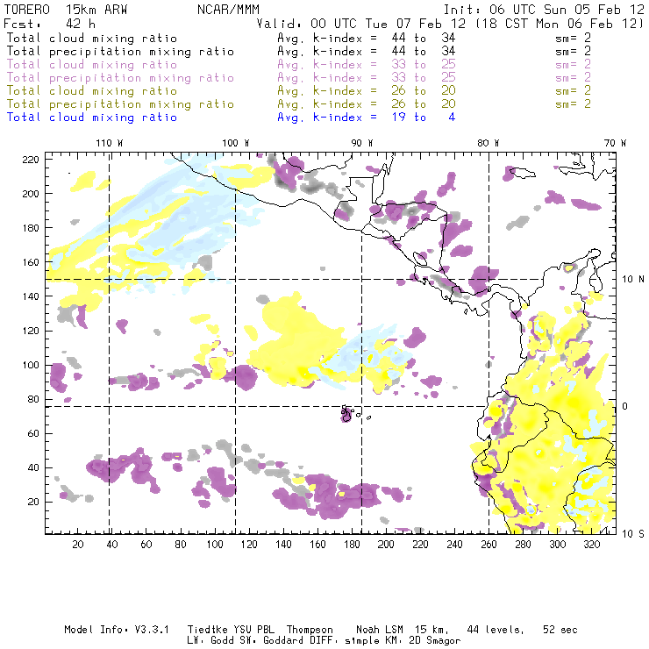Click the "80" label on the vertical axis
Viewport: 649px width, 649px height.
tap(33, 399)
